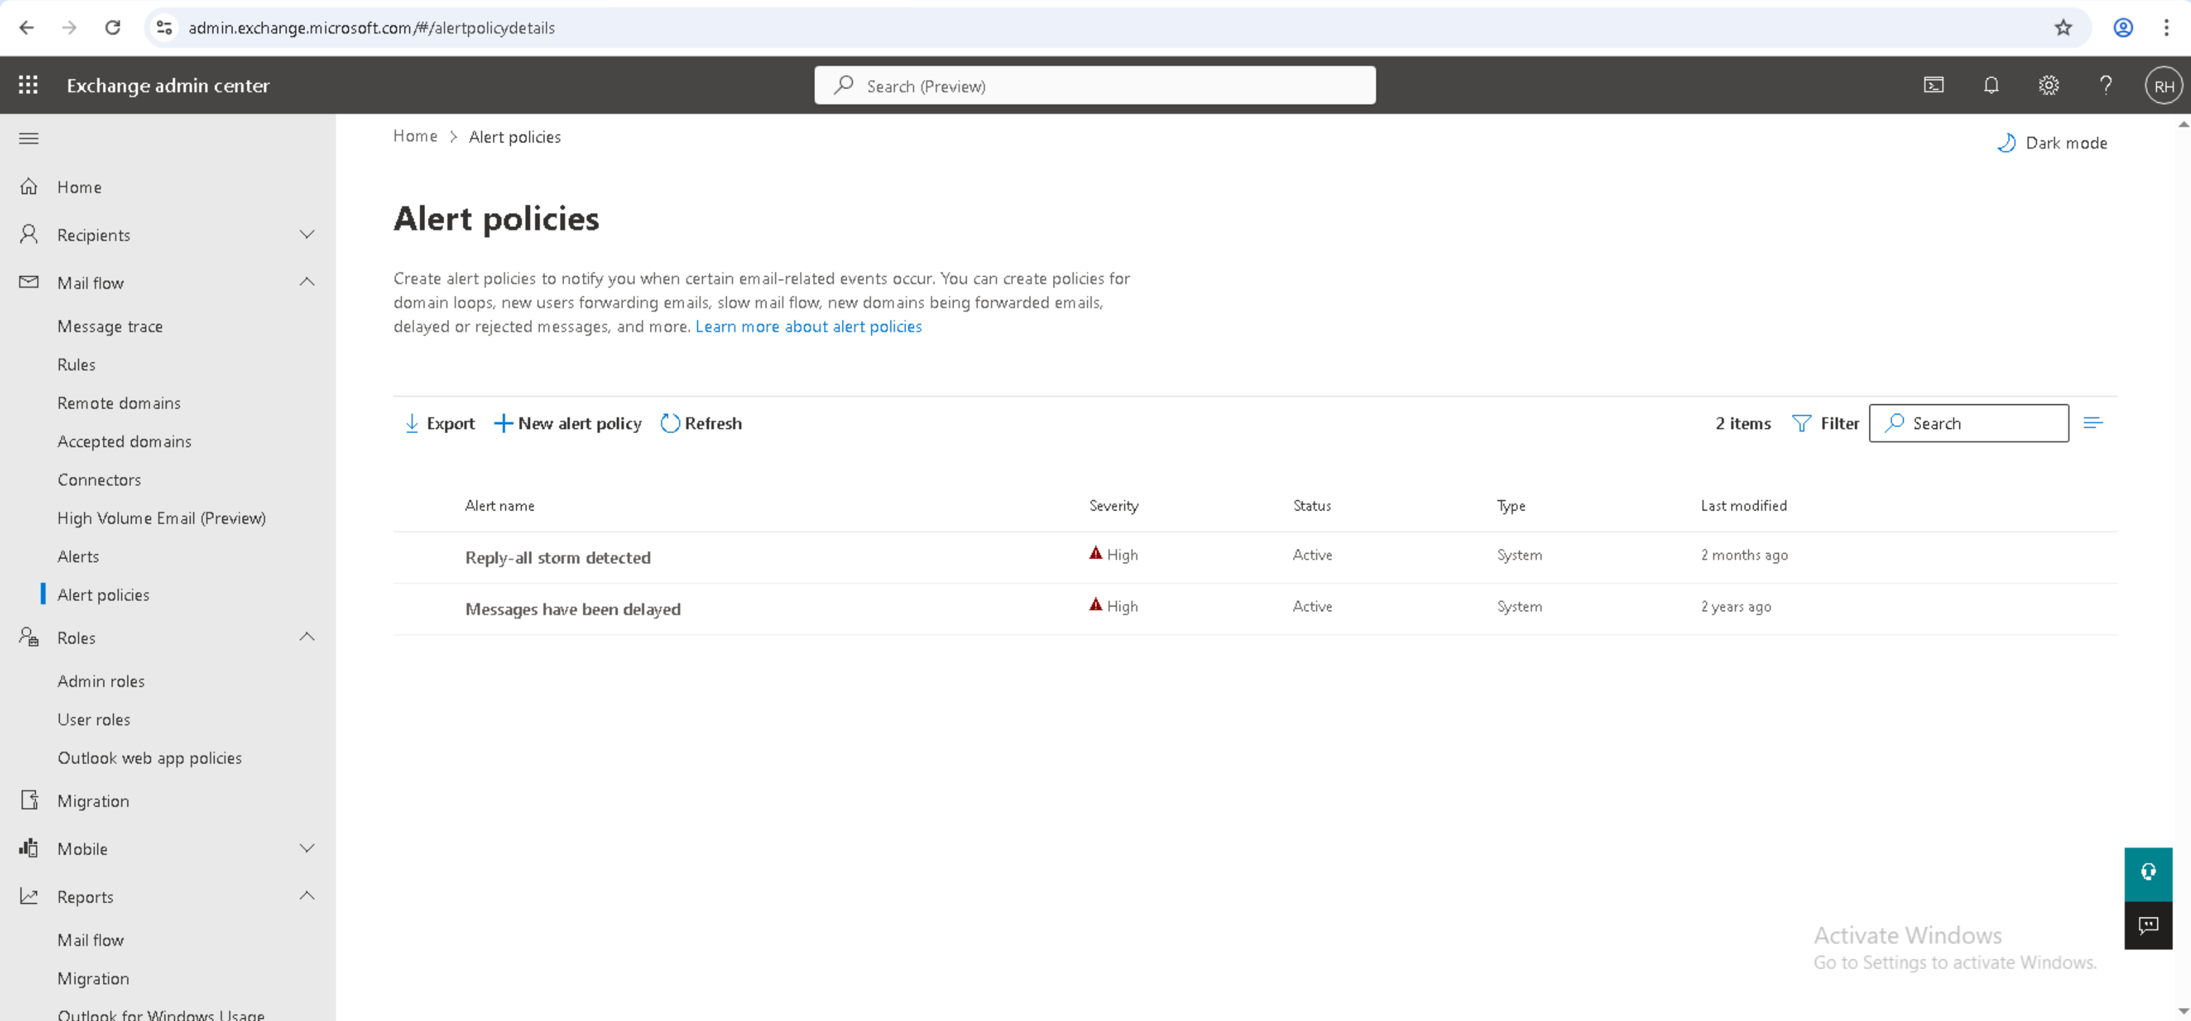The height and width of the screenshot is (1021, 2191).
Task: Open the column options list icon
Action: 2093,423
